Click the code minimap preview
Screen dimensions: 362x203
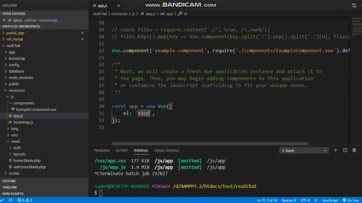click(x=357, y=27)
